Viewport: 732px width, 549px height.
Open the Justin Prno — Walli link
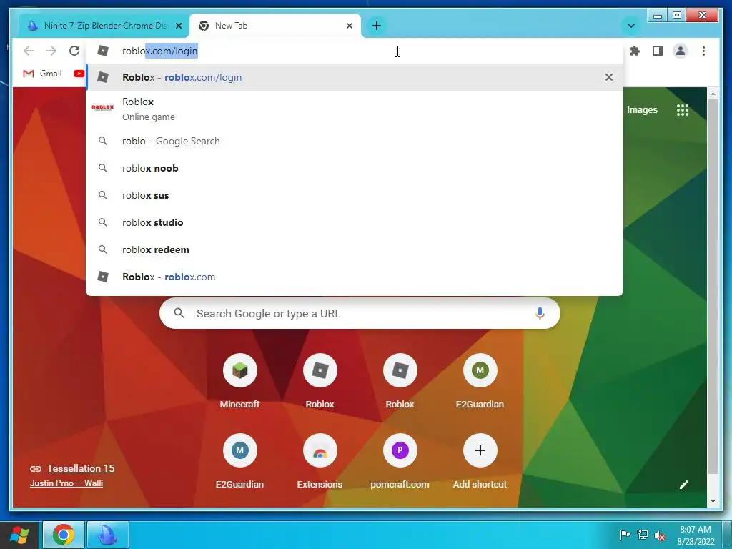tap(66, 483)
